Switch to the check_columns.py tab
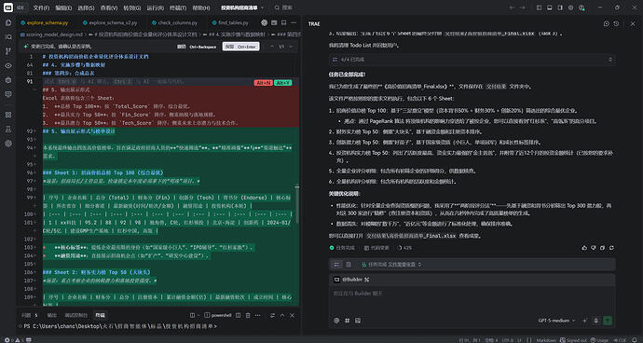643x343 pixels. coord(174,23)
